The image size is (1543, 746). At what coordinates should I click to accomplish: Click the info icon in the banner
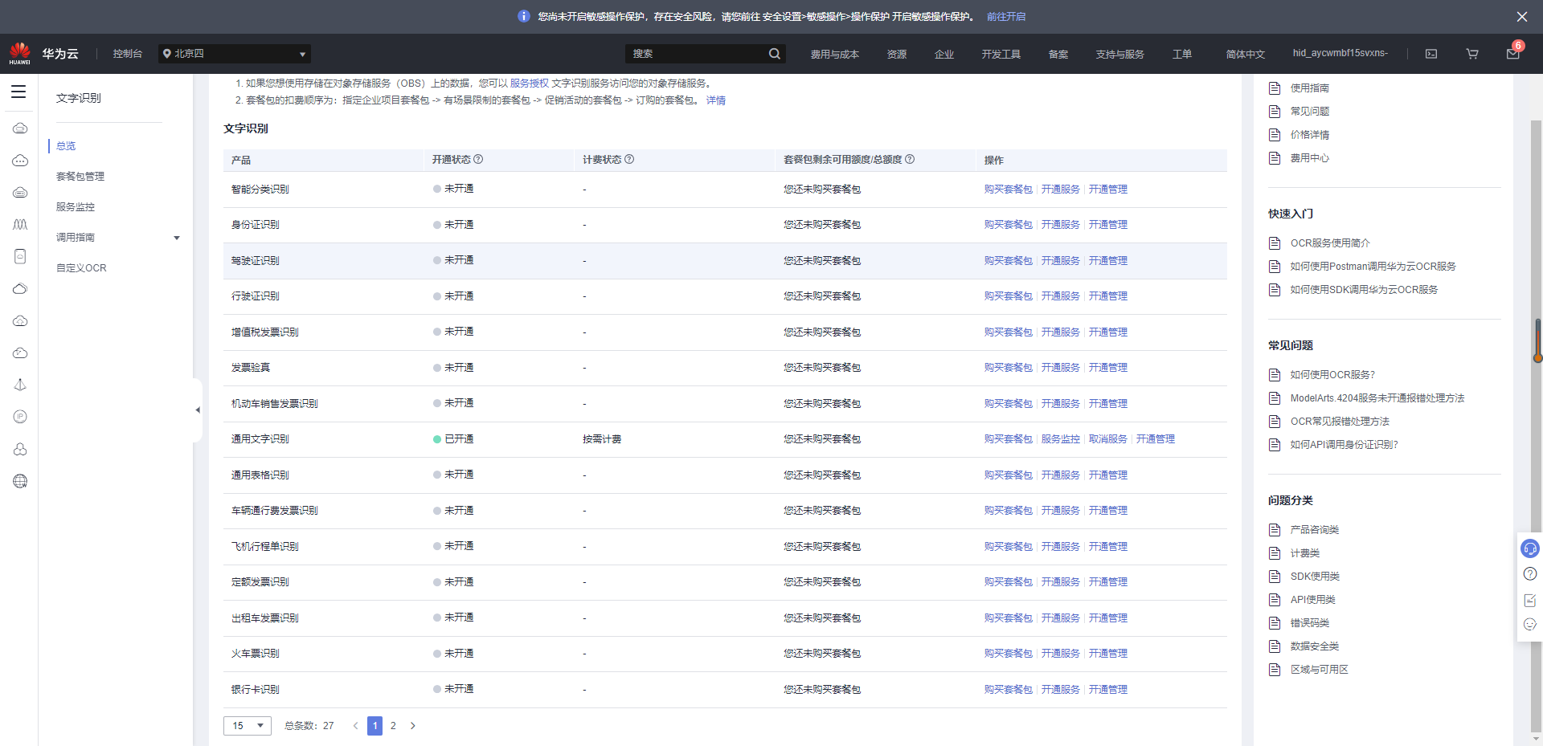tap(524, 16)
